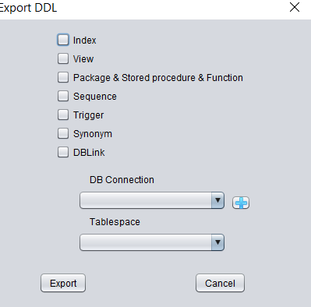Select the Synonym checkbox

[x=63, y=133]
